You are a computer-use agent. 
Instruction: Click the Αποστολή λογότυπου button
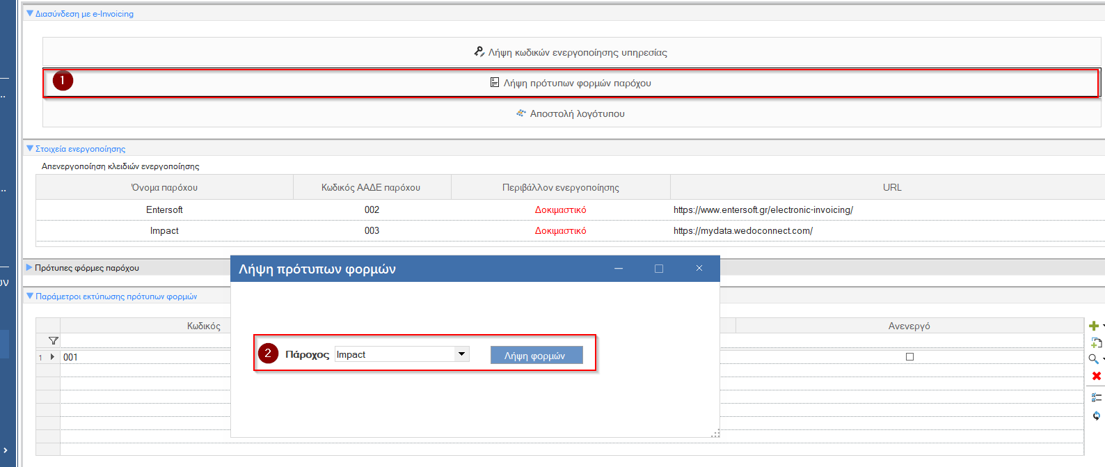click(x=571, y=113)
